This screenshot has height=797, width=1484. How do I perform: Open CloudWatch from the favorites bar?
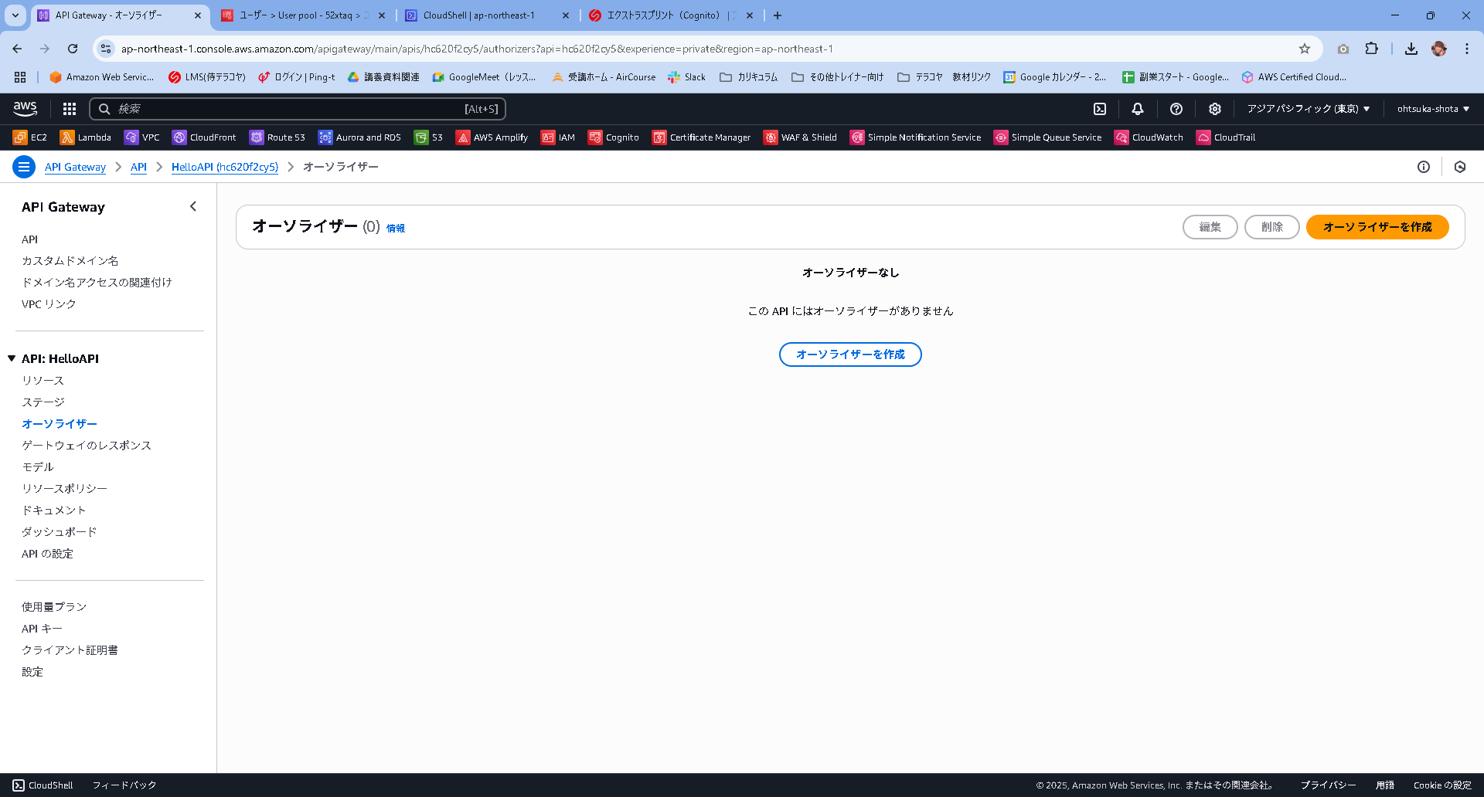click(x=1149, y=137)
